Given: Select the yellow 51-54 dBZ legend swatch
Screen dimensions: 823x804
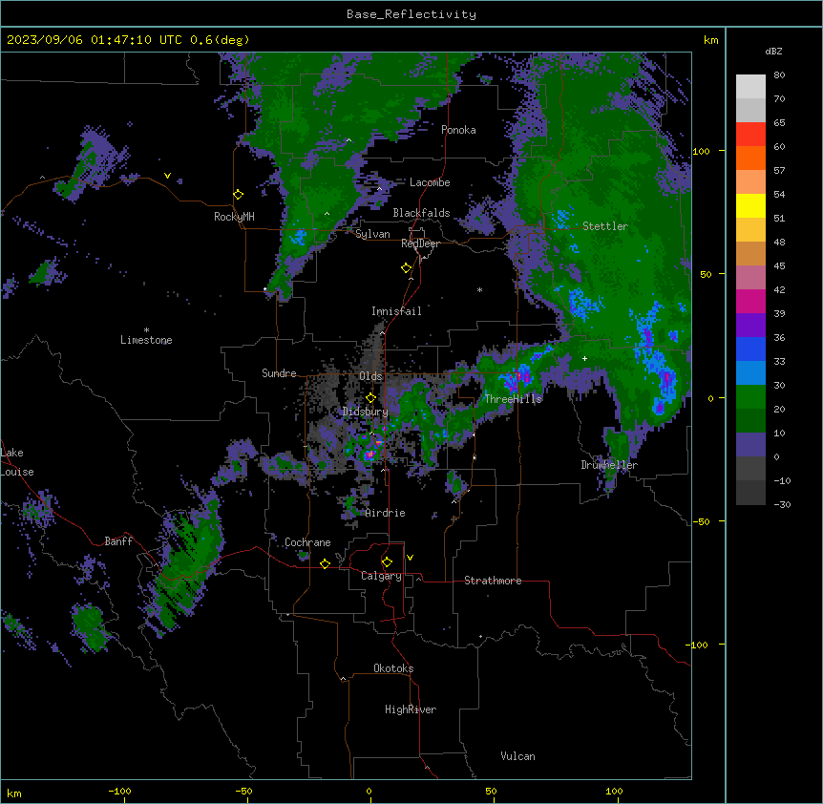Looking at the screenshot, I should pyautogui.click(x=750, y=206).
